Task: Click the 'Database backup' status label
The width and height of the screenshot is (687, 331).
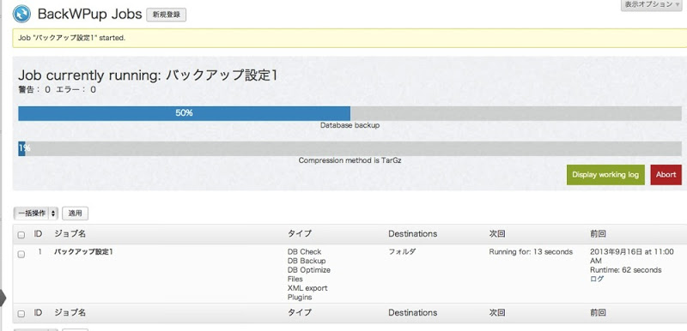Action: 350,125
